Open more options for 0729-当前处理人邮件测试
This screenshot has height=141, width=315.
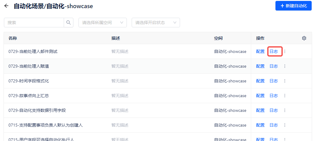(284, 51)
